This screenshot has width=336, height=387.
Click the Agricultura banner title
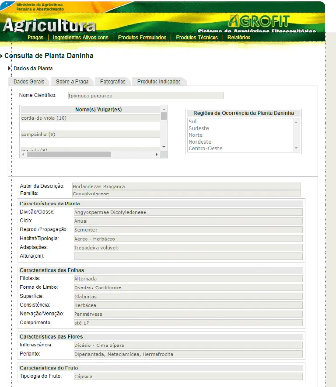(x=49, y=25)
